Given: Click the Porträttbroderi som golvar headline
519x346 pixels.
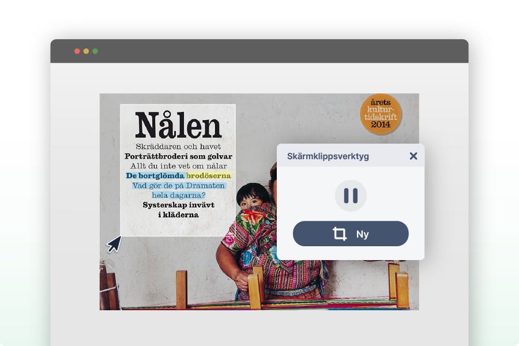Looking at the screenshot, I should pos(178,156).
